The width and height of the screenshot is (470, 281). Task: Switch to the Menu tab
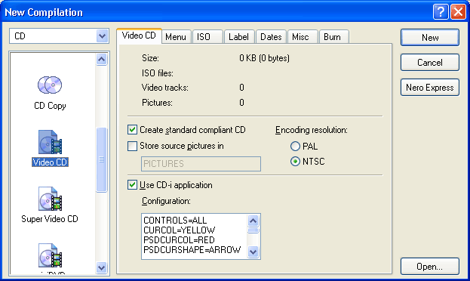(x=176, y=37)
